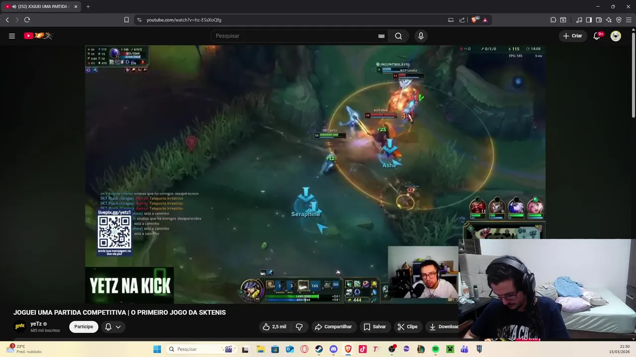This screenshot has height=357, width=636.
Task: Reload the current page
Action: [x=27, y=20]
